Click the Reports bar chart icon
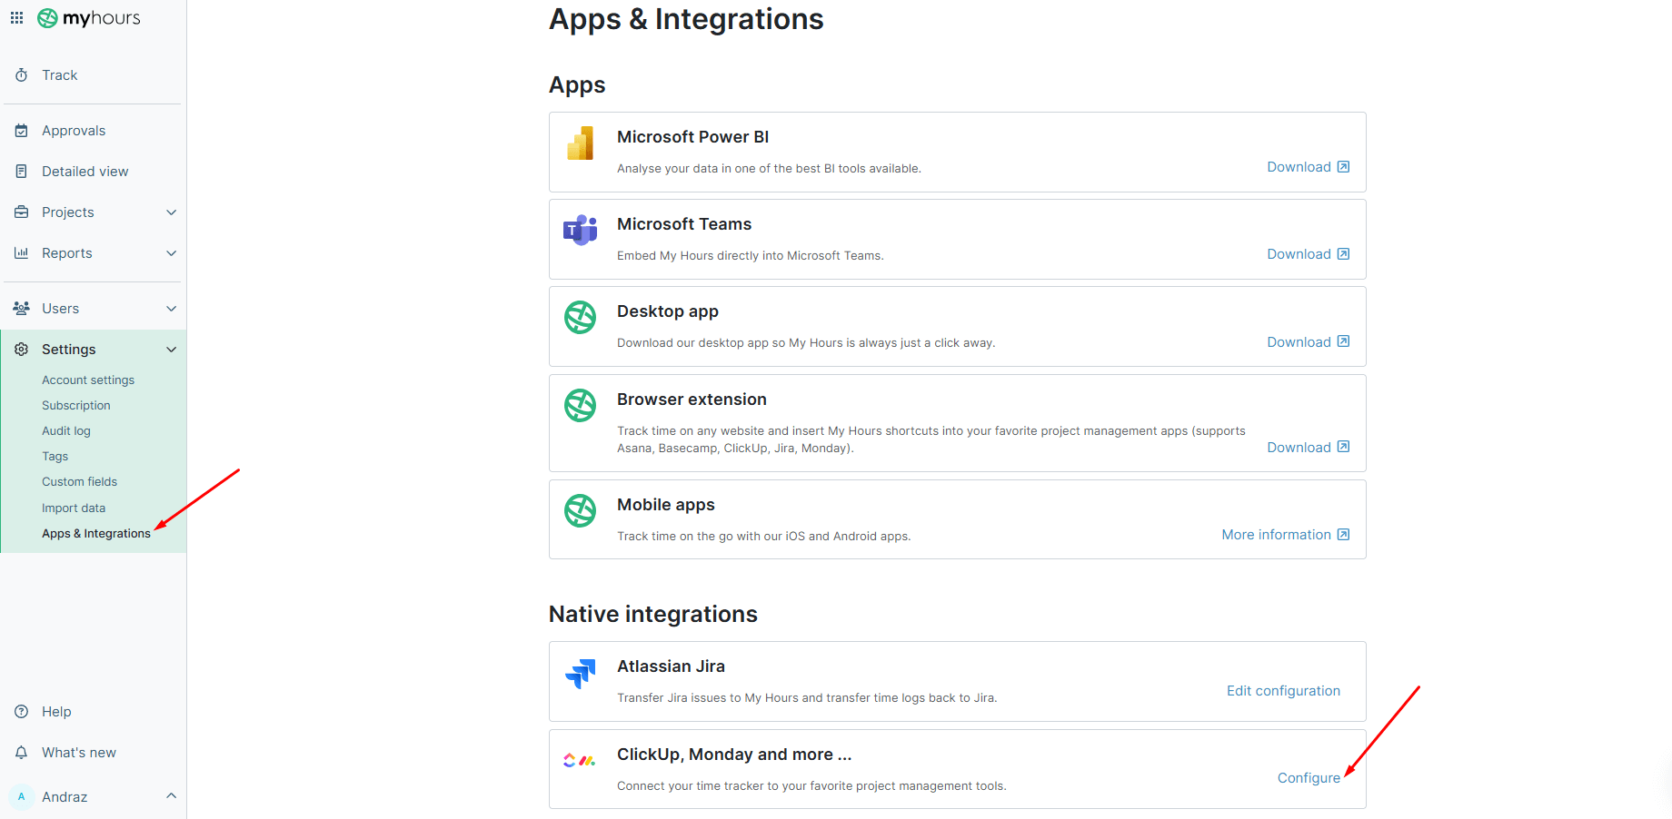The height and width of the screenshot is (819, 1672). [x=21, y=253]
